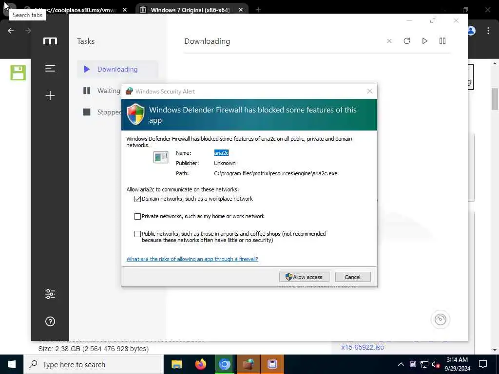Image resolution: width=499 pixels, height=374 pixels.
Task: Add a new download task
Action: pos(50,95)
